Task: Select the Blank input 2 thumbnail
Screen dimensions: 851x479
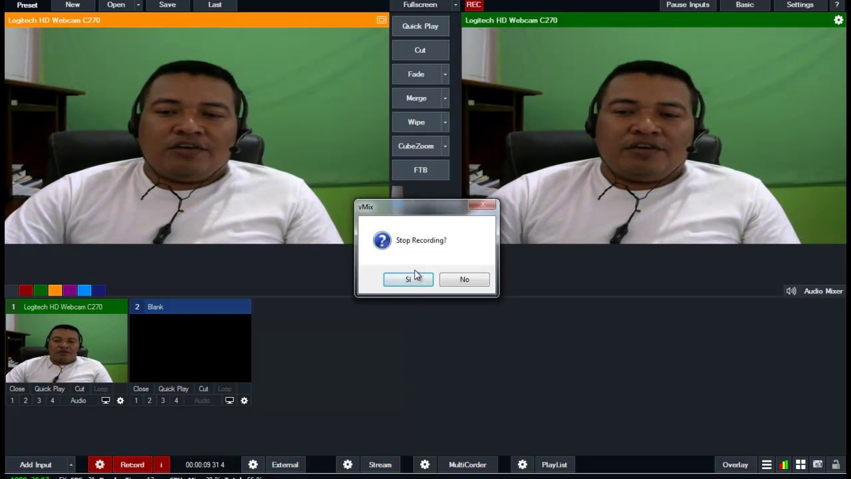Action: 190,348
